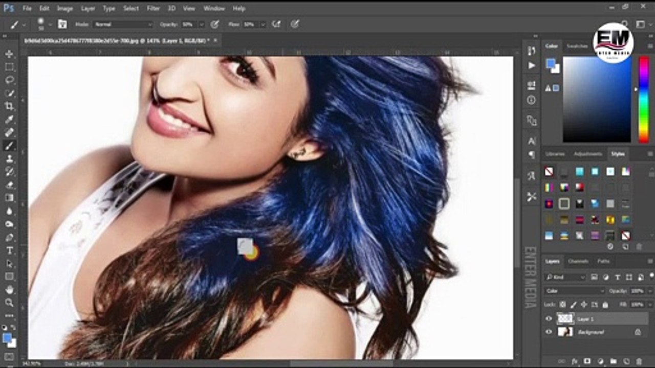655x368 pixels.
Task: Select the Blur tool
Action: [x=9, y=211]
